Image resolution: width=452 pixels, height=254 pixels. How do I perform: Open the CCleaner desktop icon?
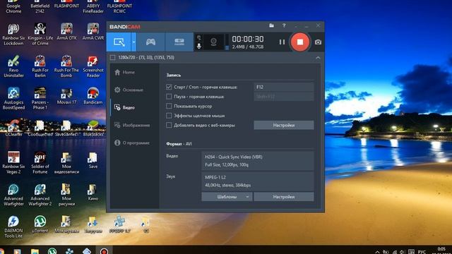pyautogui.click(x=13, y=128)
